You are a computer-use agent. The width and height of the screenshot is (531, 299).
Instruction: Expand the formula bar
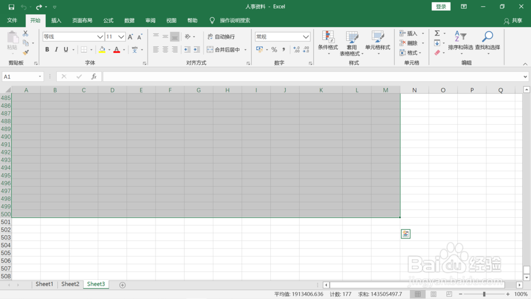(x=525, y=76)
